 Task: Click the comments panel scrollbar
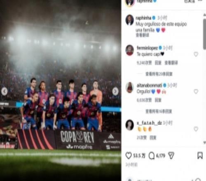pyautogui.click(x=204, y=34)
